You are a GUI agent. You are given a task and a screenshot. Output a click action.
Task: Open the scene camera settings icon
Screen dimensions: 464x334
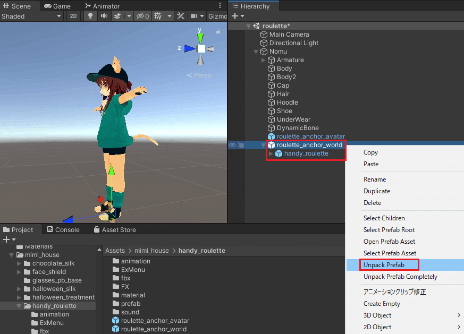[x=194, y=16]
